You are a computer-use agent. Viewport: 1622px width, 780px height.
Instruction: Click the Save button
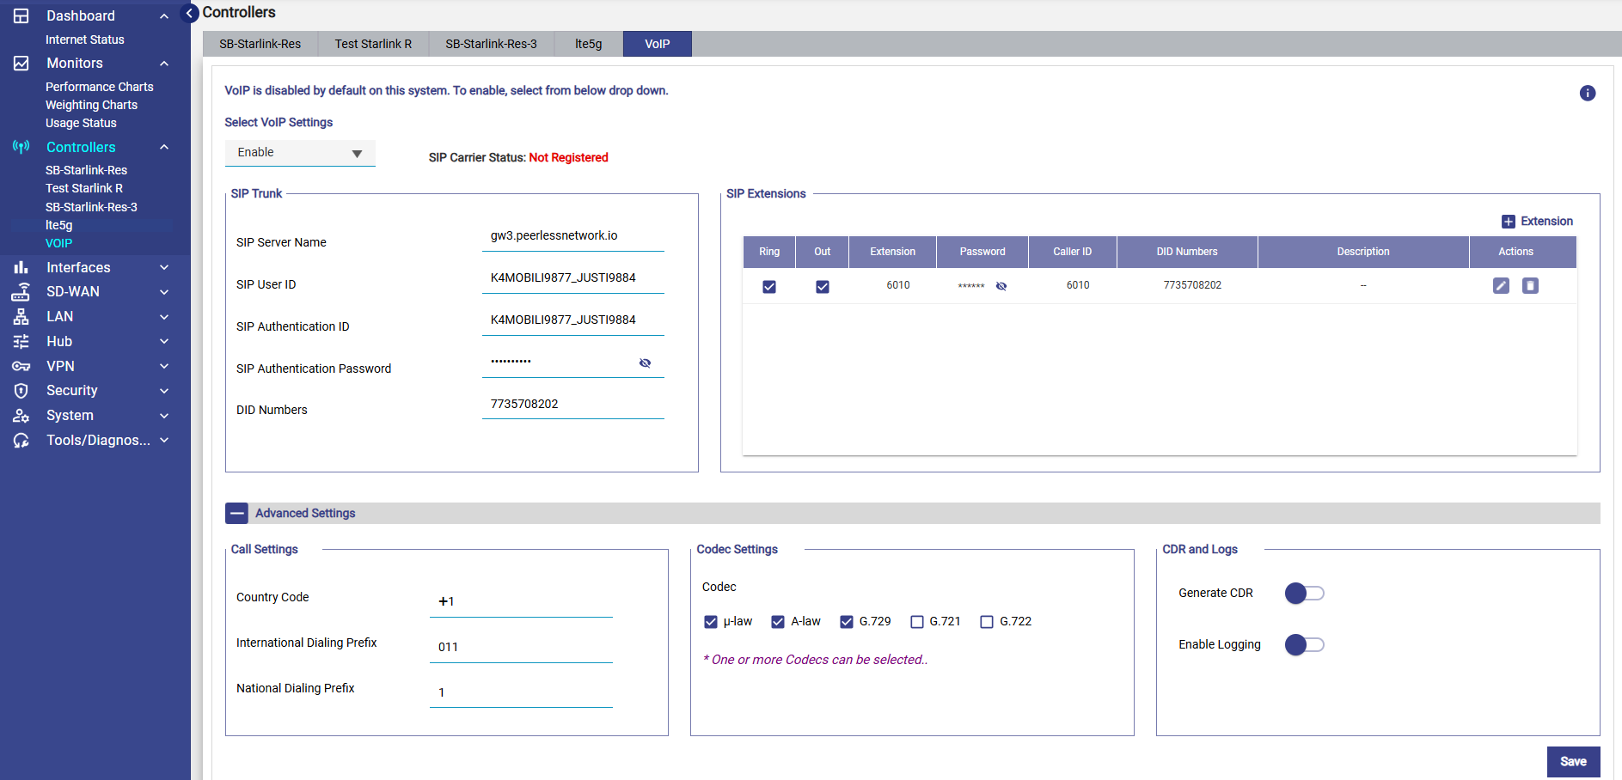1573,762
